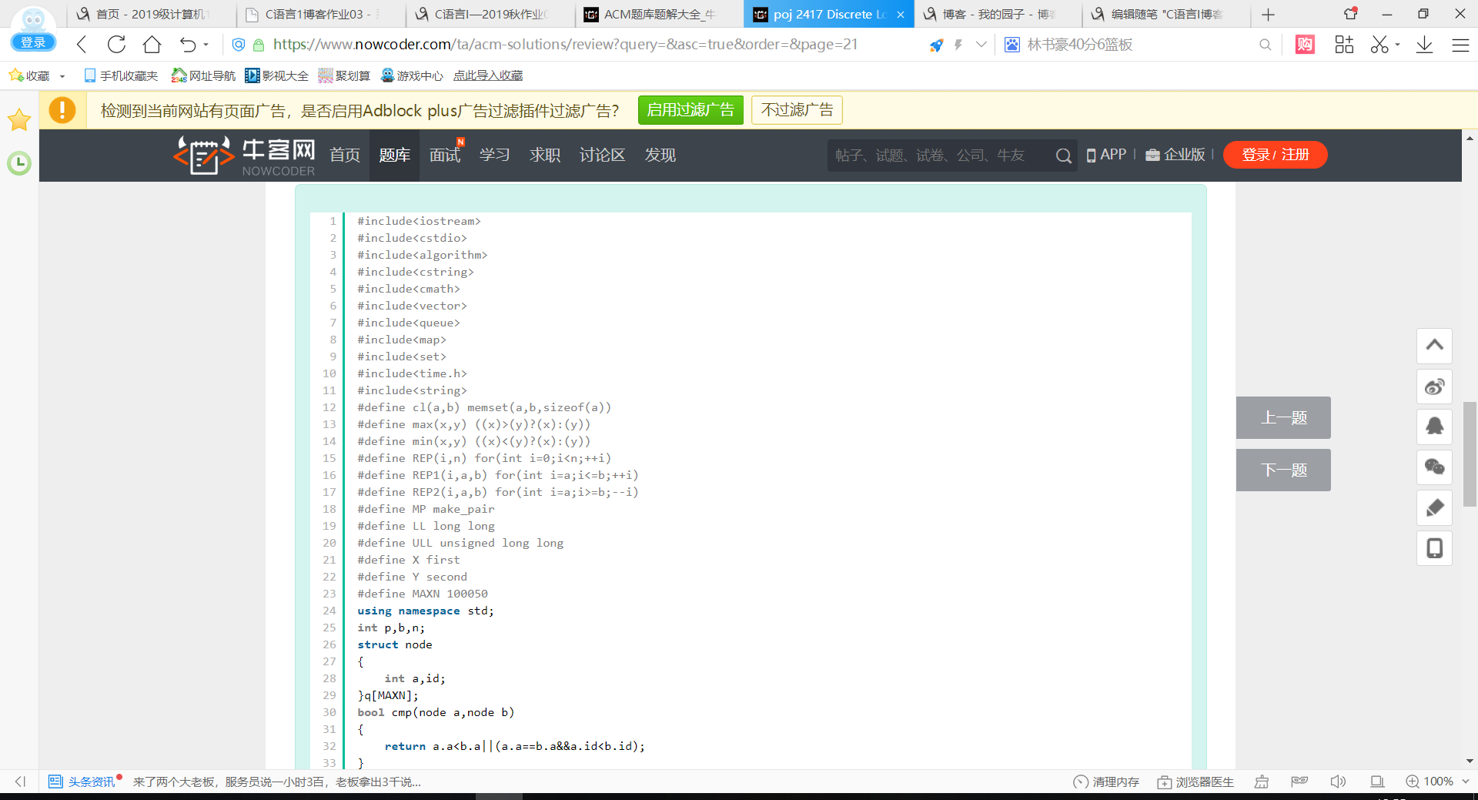Viewport: 1478px width, 800px height.
Task: Click the scrollbar up arrow
Action: click(x=1470, y=139)
